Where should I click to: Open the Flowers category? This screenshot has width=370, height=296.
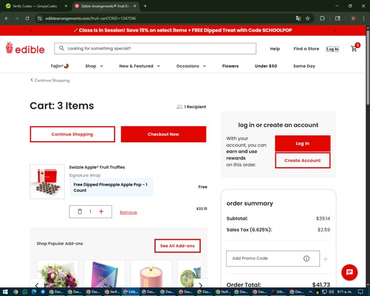click(x=230, y=66)
